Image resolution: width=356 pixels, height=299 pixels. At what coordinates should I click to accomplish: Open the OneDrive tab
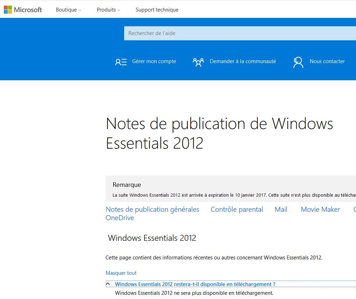(120, 218)
